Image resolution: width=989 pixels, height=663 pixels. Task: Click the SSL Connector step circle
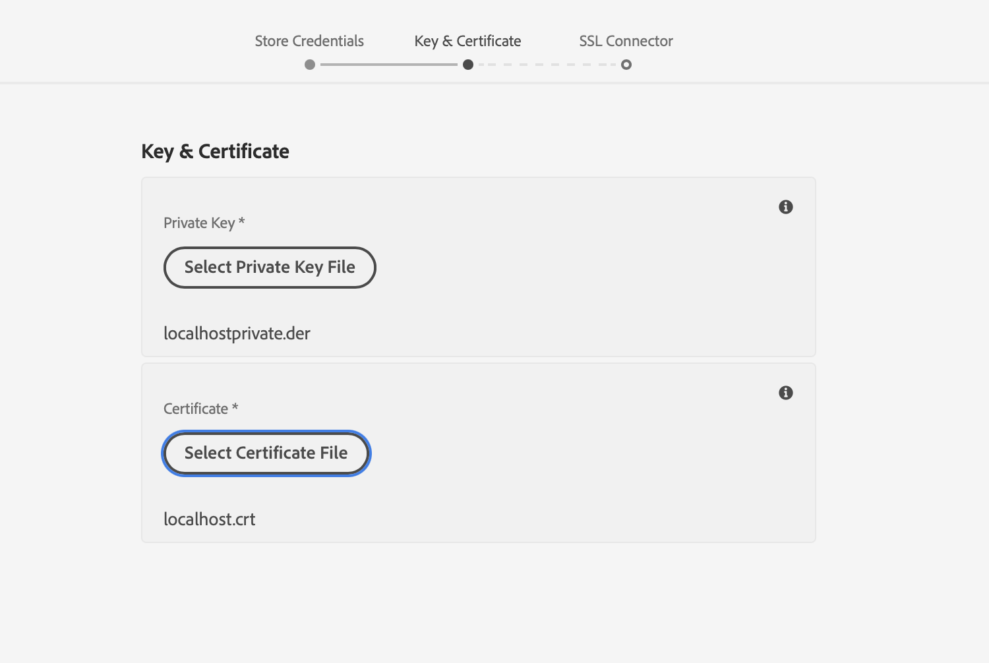pos(626,65)
